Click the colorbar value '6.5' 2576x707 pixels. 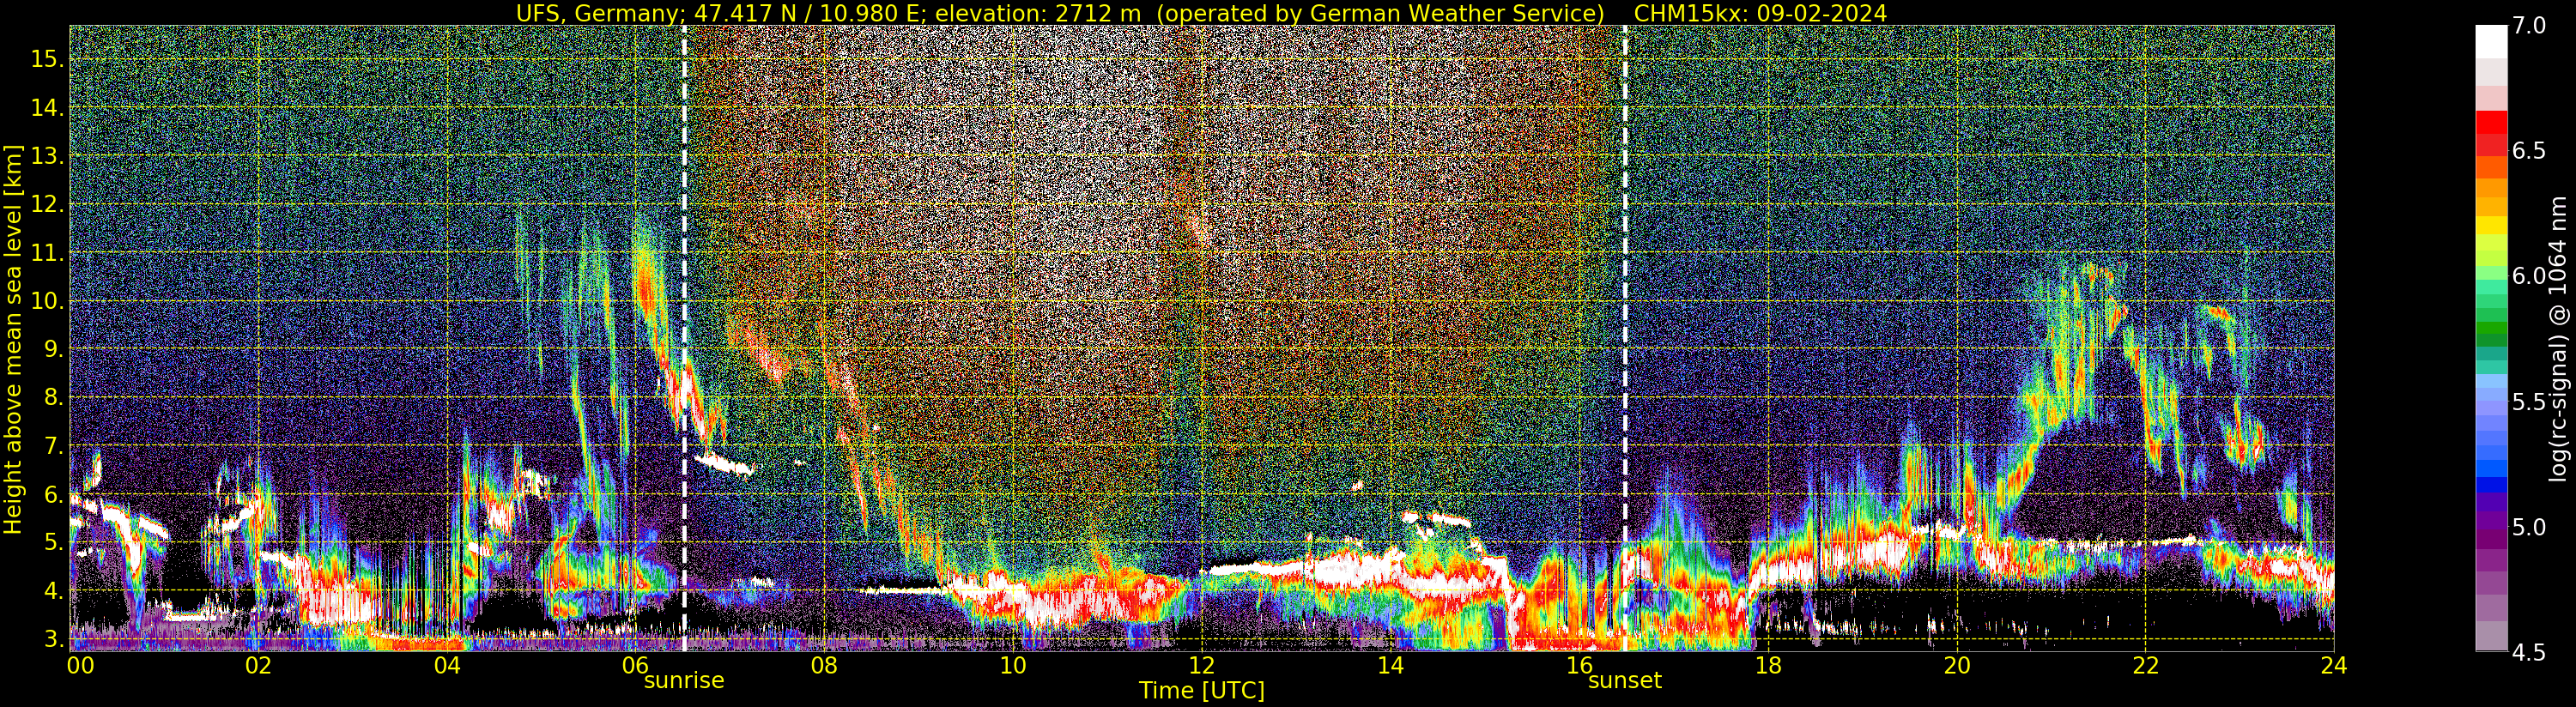2529,151
